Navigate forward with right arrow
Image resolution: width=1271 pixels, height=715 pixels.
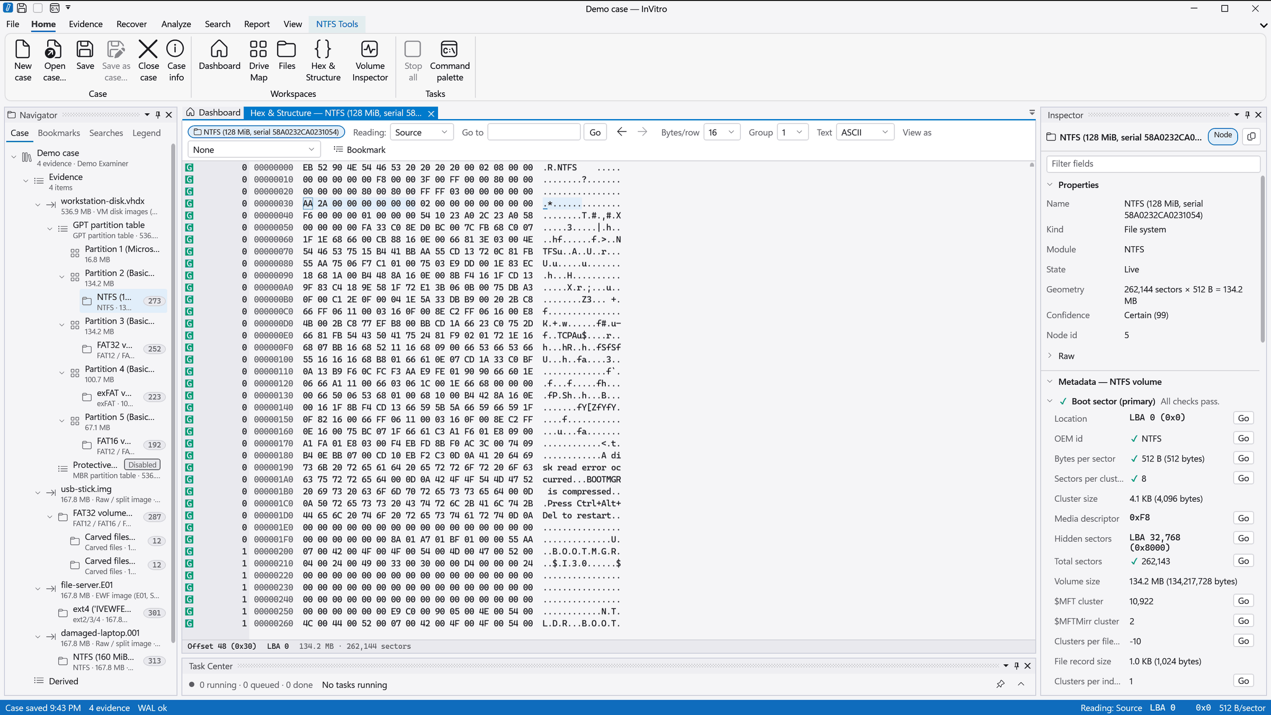coord(642,132)
